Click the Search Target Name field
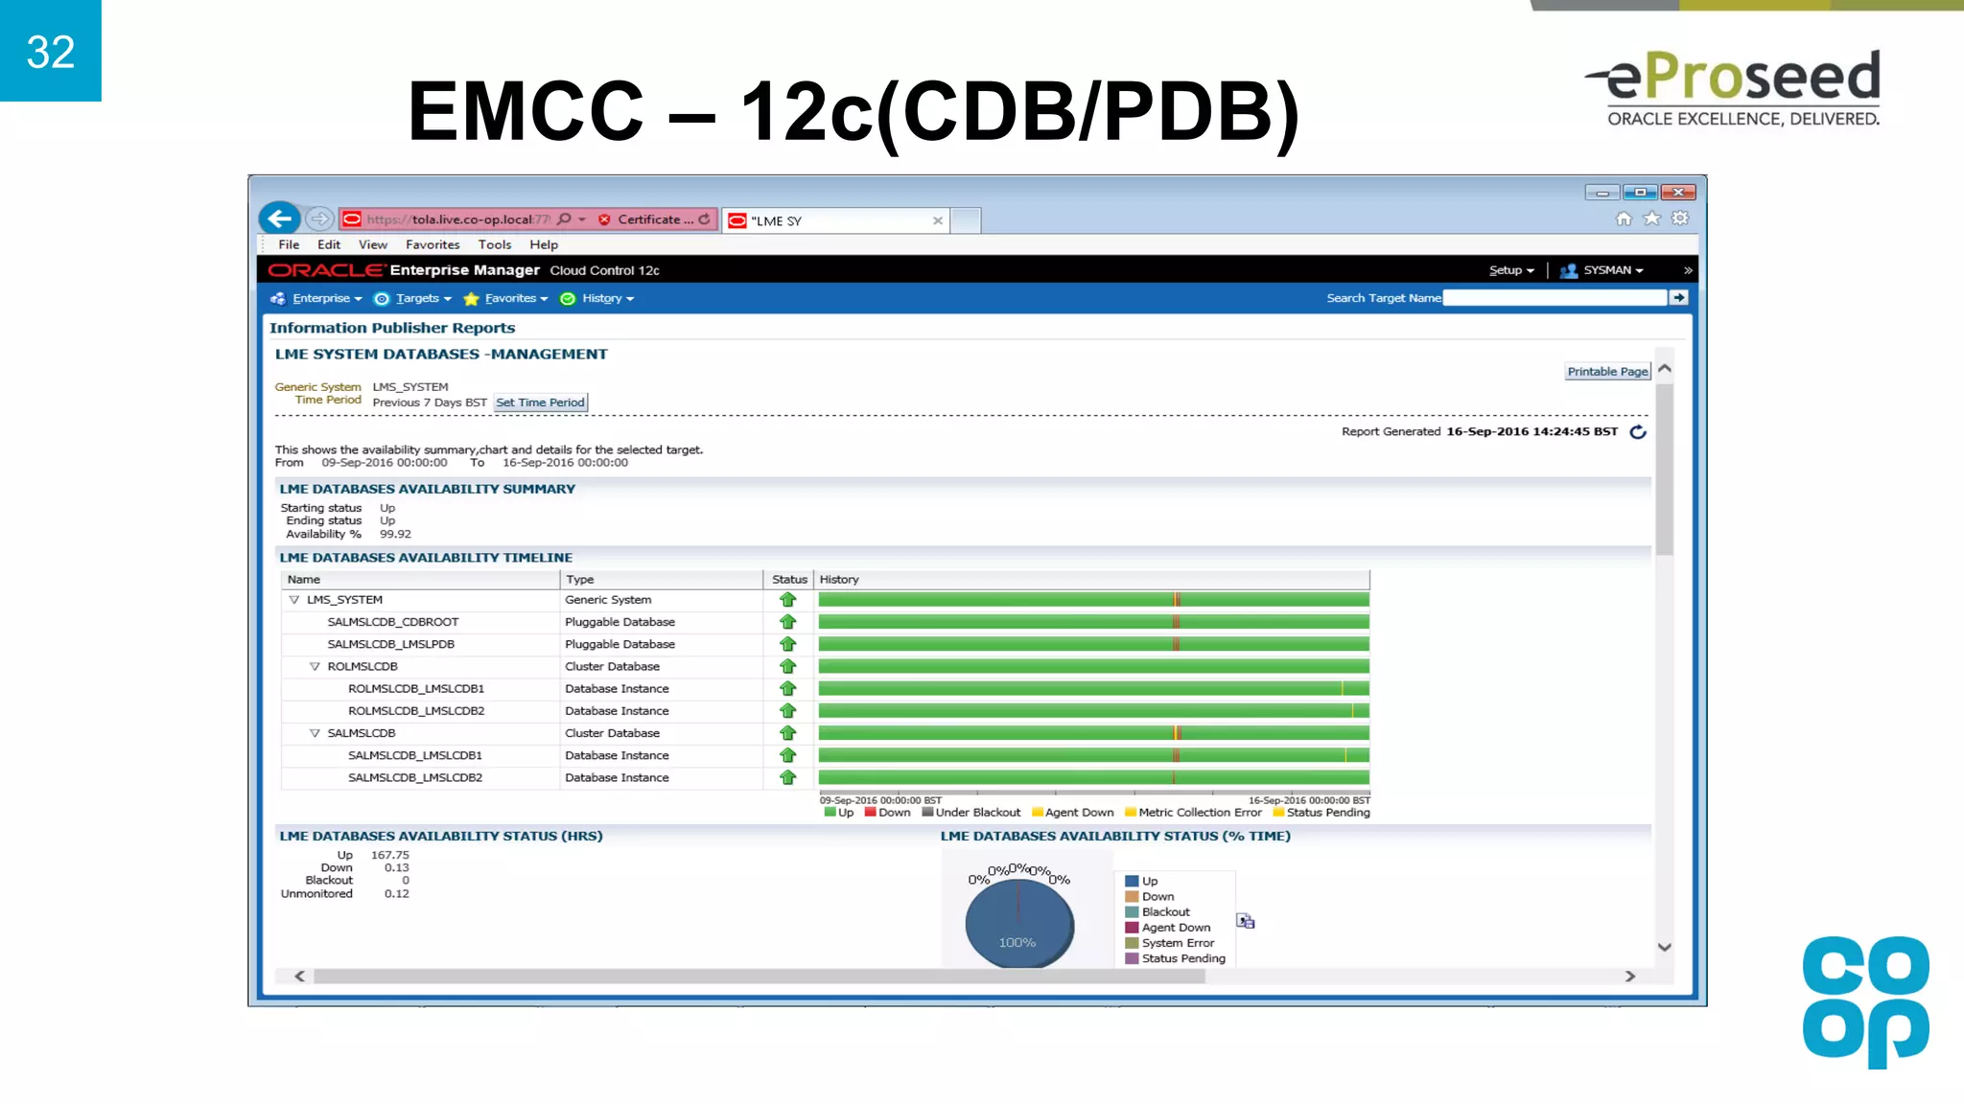The width and height of the screenshot is (1964, 1104). click(x=1555, y=298)
